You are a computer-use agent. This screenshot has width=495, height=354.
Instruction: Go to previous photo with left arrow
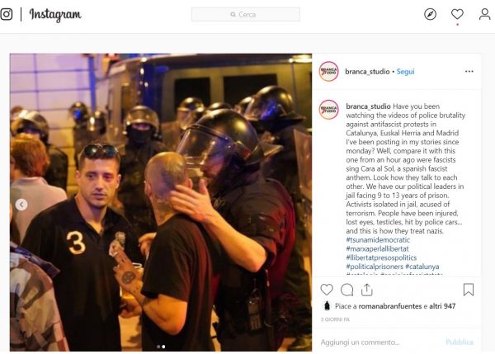coord(21,205)
